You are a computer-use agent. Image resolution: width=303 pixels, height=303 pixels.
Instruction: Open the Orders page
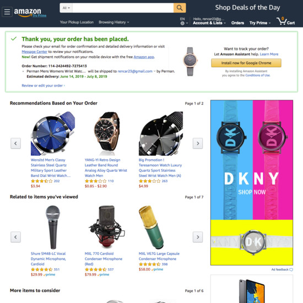click(x=237, y=23)
